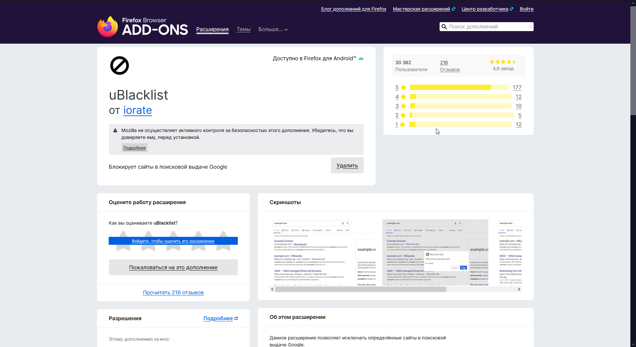Open the Расширения tab
Viewport: 636px width, 347px height.
click(x=212, y=29)
